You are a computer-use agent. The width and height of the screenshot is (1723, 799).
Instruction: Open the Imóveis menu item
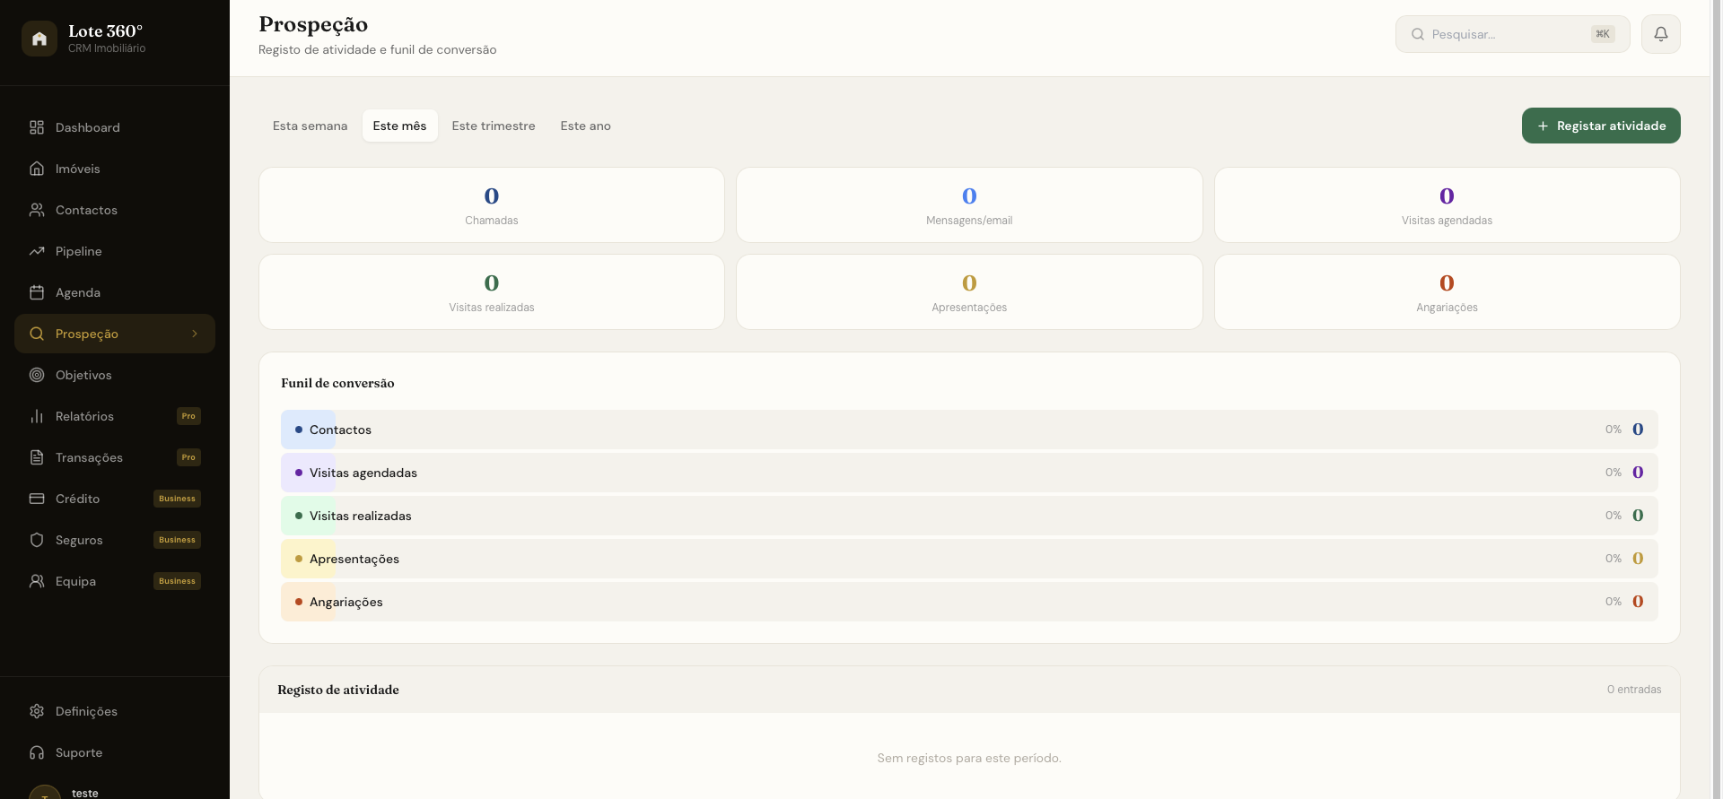pyautogui.click(x=115, y=169)
